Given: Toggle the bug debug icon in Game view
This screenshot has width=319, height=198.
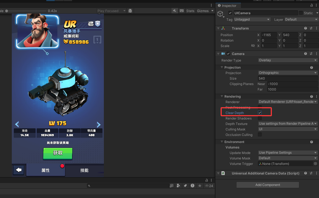Looking at the screenshot, I should [130, 11].
